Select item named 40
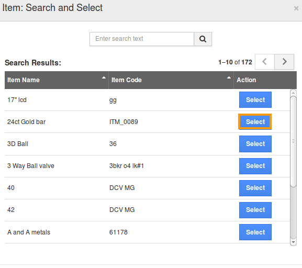The width and height of the screenshot is (302, 268). (x=255, y=188)
